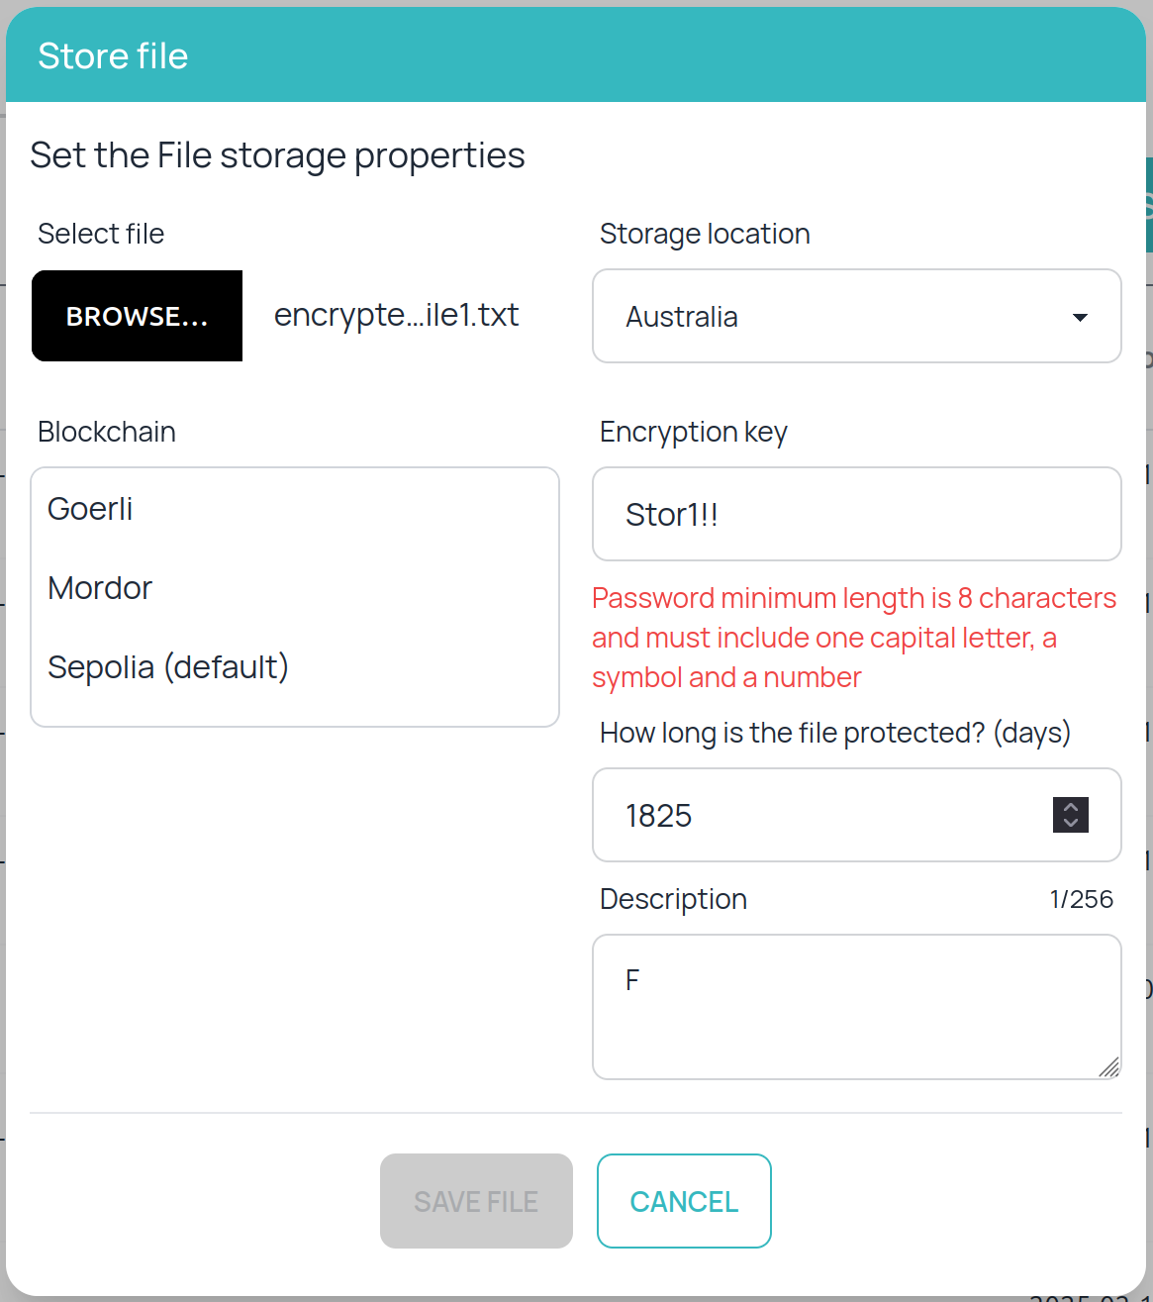
Task: Click the Storage location caret arrow
Action: 1080,318
